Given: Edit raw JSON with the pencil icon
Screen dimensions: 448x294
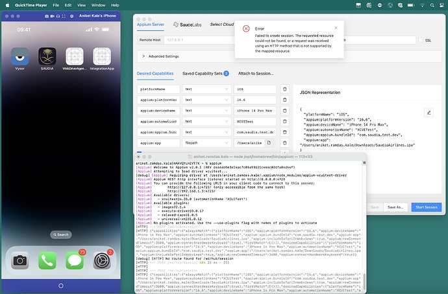Looking at the screenshot, I should pos(429,113).
